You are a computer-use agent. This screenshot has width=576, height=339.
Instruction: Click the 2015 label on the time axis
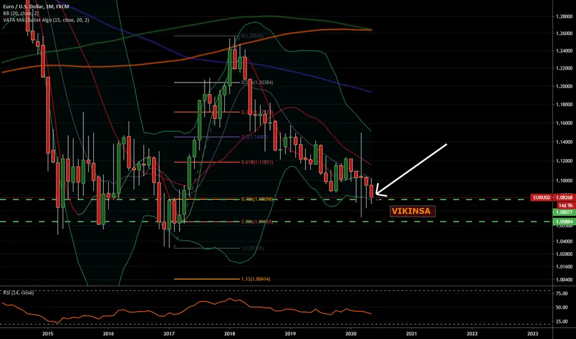(x=48, y=333)
